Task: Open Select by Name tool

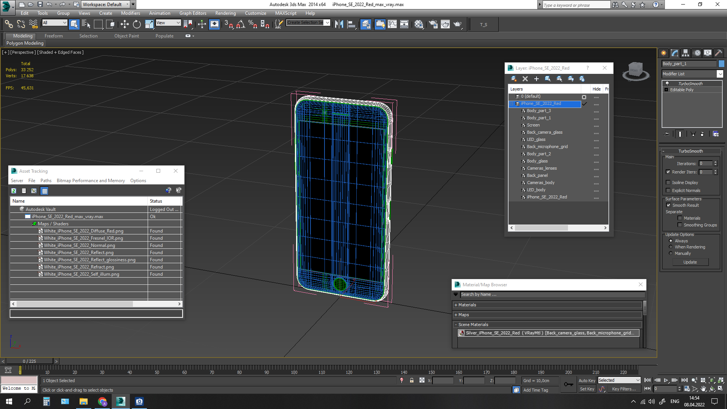Action: pos(86,24)
